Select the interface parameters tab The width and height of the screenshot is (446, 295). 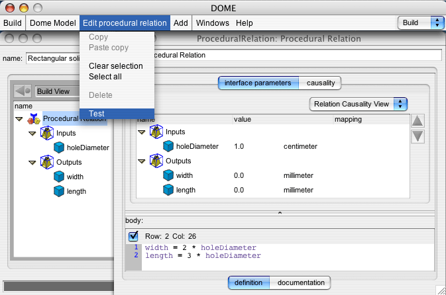click(x=258, y=83)
